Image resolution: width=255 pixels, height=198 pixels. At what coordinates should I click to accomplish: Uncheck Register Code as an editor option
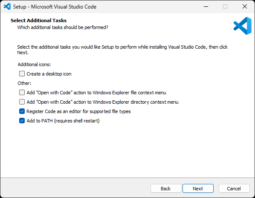click(x=22, y=111)
